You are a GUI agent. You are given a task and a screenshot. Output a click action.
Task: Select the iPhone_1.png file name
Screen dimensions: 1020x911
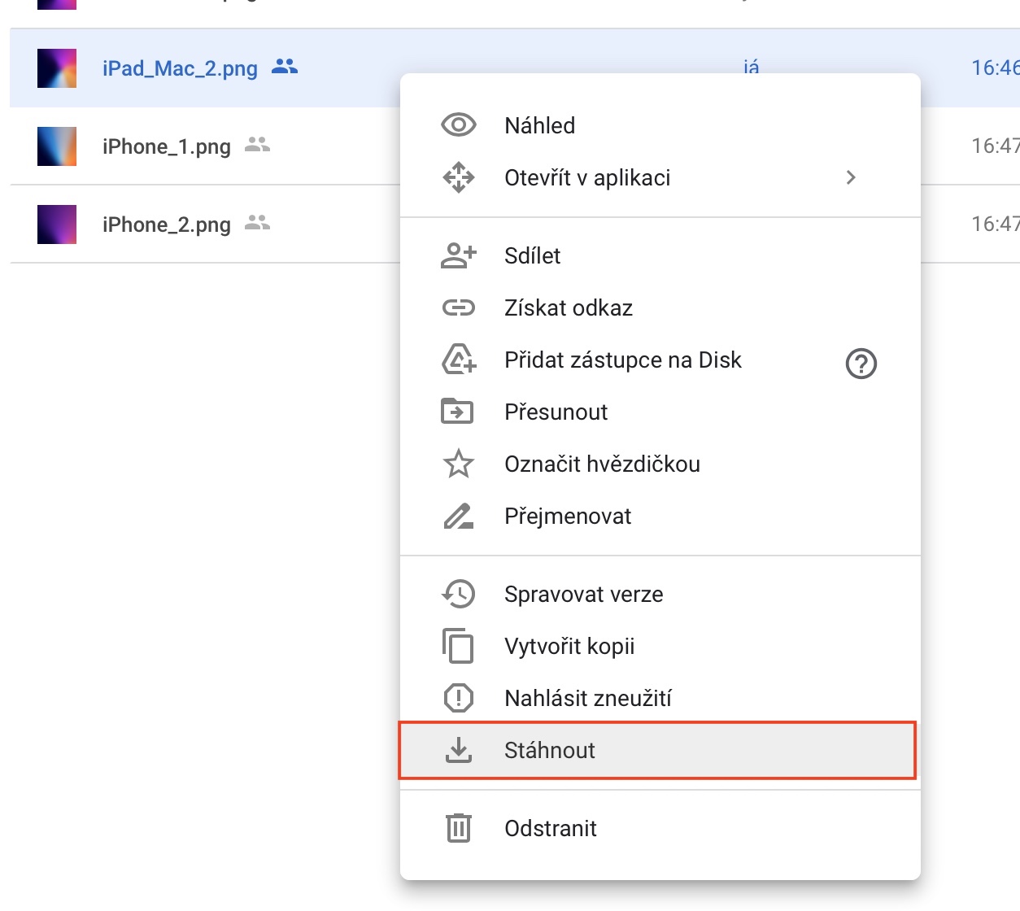pyautogui.click(x=167, y=146)
